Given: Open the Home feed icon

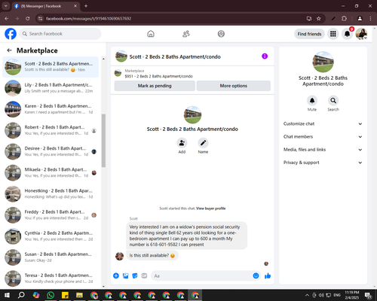Looking at the screenshot, I should point(151,34).
